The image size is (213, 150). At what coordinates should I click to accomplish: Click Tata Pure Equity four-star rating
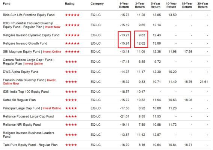(71, 145)
